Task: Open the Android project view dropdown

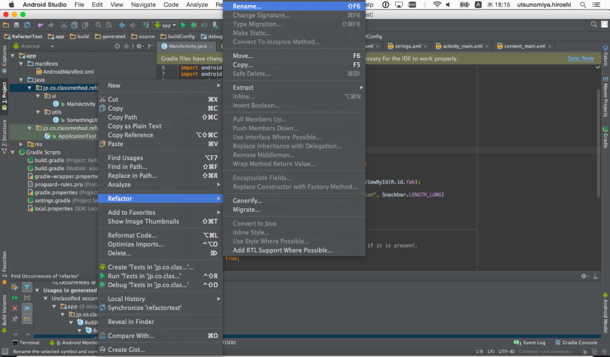Action: pos(34,46)
